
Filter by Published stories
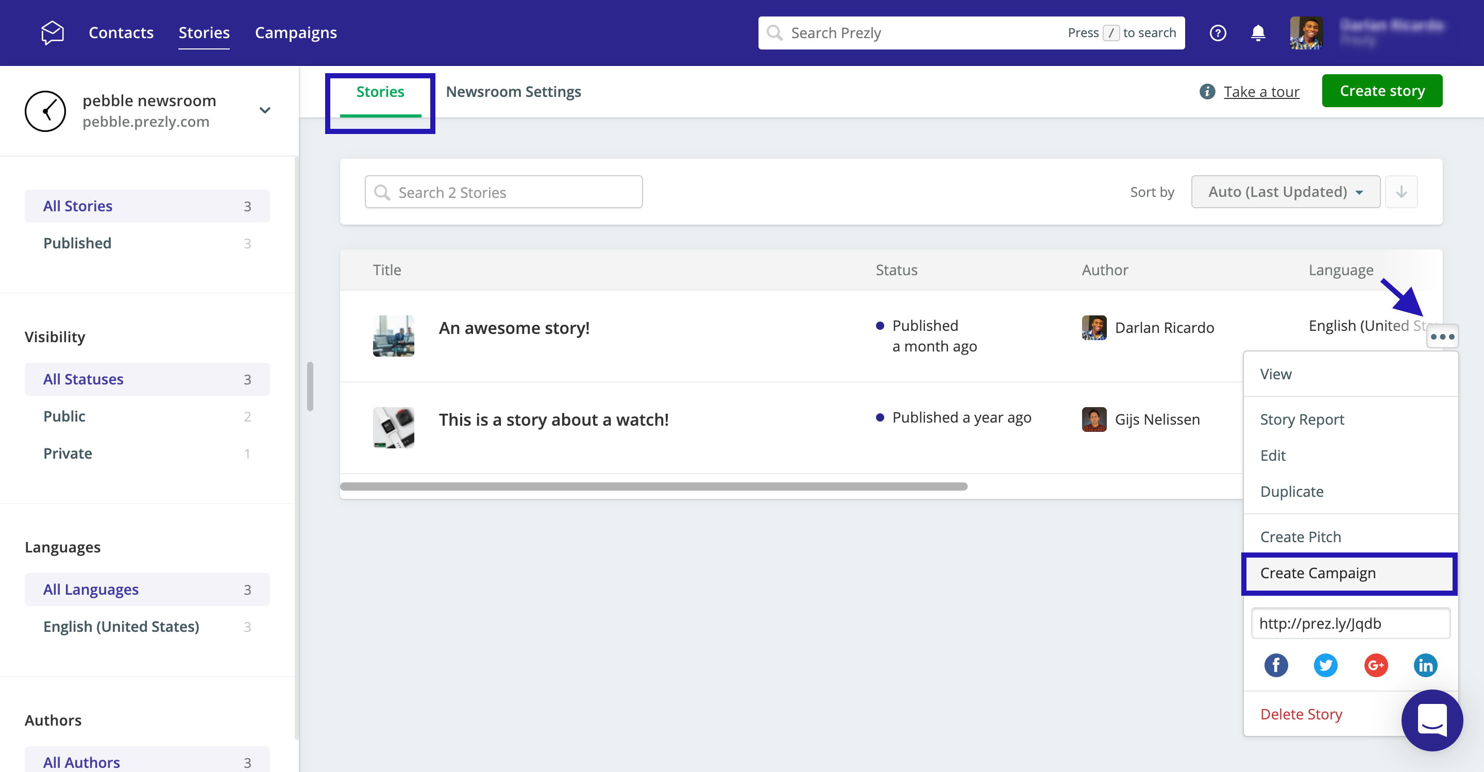coord(147,243)
